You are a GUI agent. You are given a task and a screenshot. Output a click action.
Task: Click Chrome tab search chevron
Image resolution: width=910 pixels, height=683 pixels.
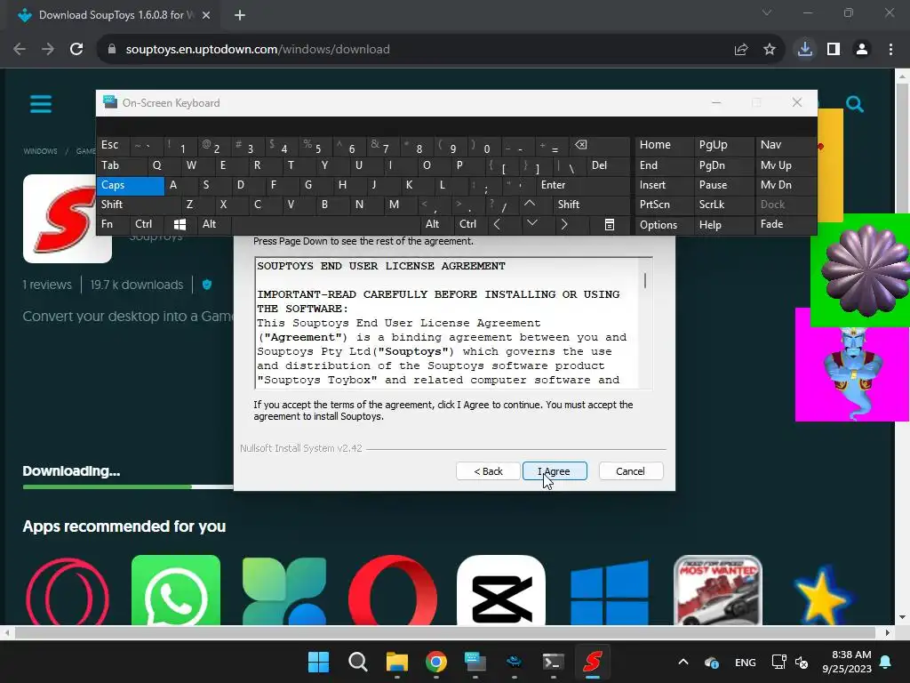767,12
